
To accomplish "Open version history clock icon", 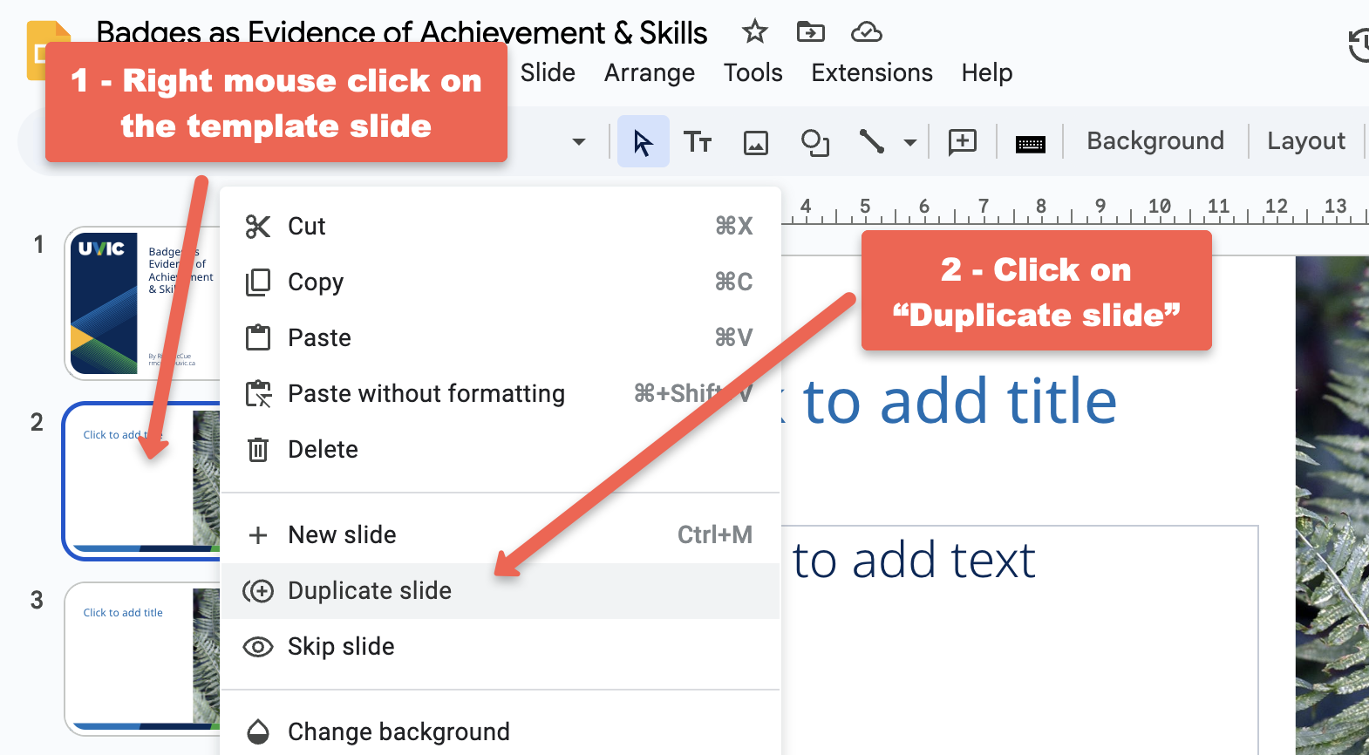I will [x=1359, y=45].
